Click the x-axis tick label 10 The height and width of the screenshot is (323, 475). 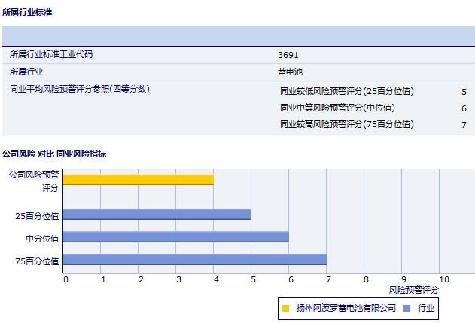(443, 279)
